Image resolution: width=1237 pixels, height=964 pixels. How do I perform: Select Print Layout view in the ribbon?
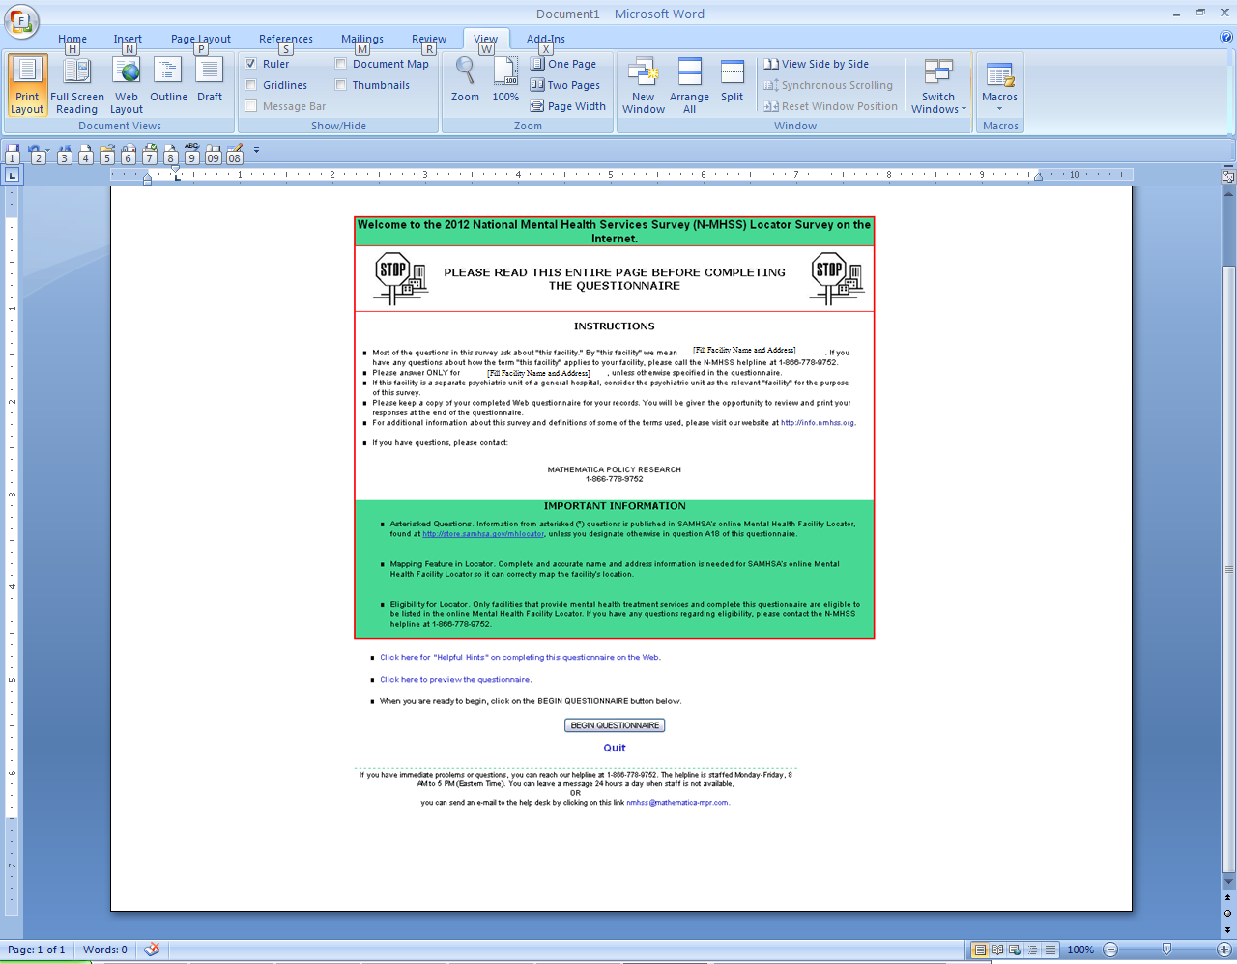(x=27, y=85)
